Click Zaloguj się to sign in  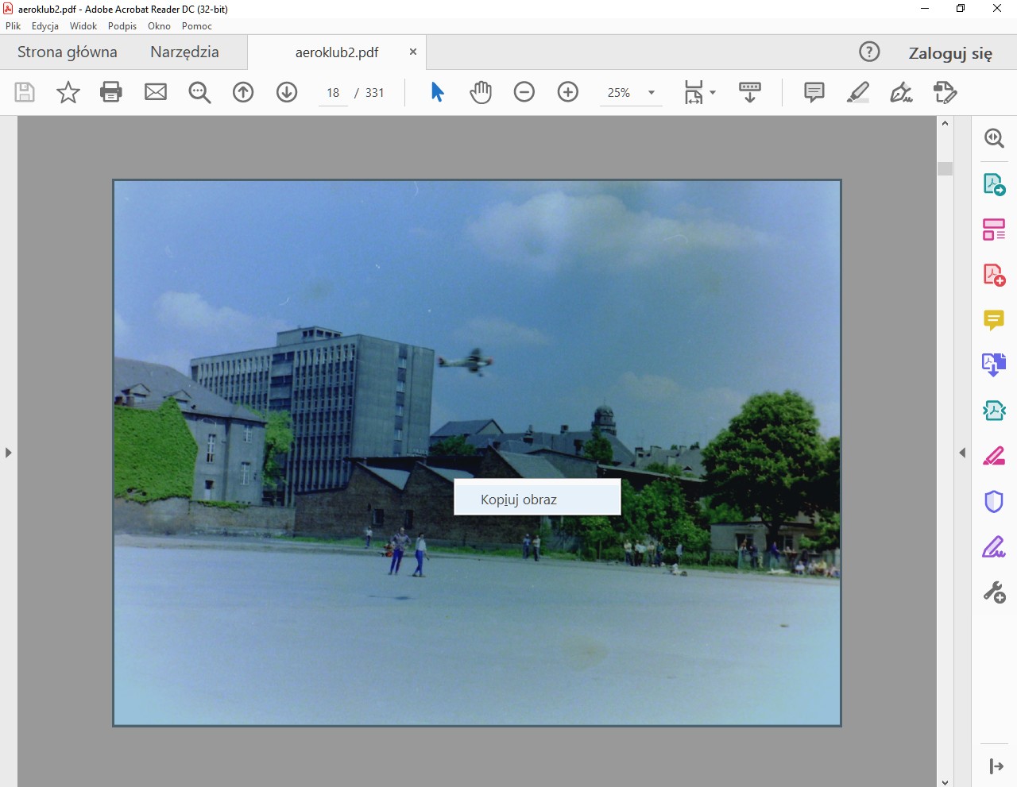[950, 53]
